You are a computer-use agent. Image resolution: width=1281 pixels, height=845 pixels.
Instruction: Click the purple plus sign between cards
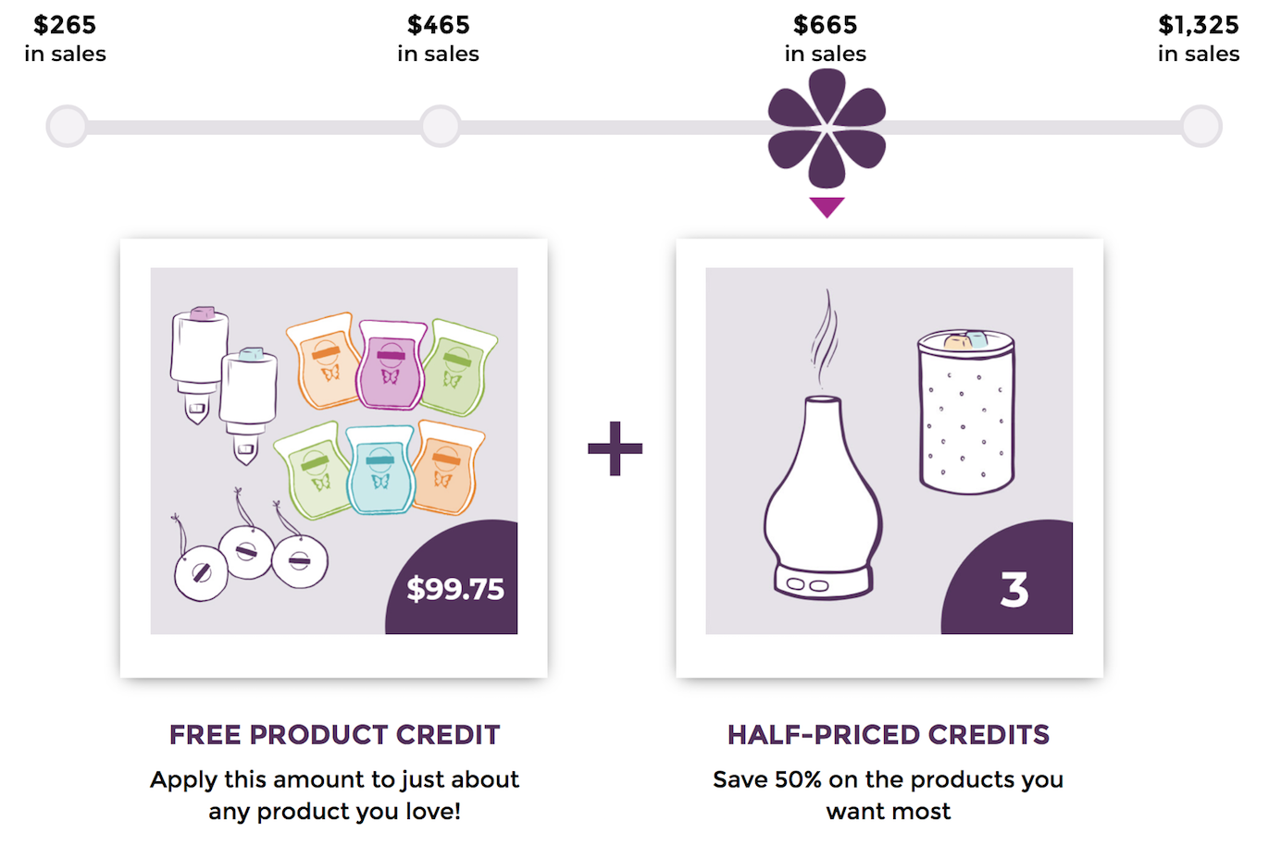click(x=616, y=448)
